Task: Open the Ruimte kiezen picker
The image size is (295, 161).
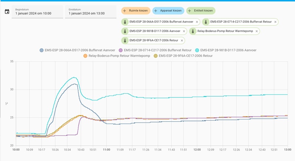Action: [136, 11]
